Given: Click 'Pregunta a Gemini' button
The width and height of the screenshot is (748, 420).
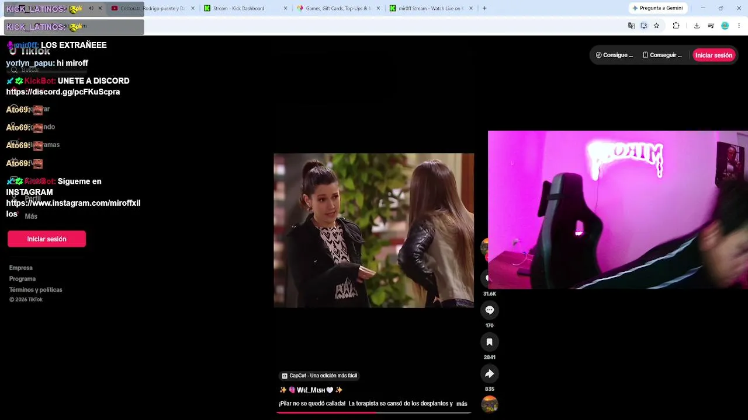Looking at the screenshot, I should pyautogui.click(x=657, y=8).
